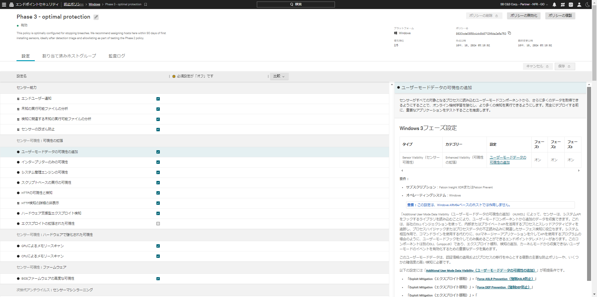Go to Windows breadcrumb
This screenshot has width=597, height=297.
click(94, 4)
